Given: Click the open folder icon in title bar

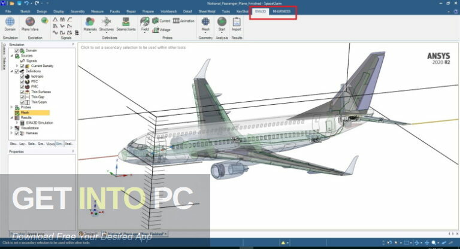Looking at the screenshot, I should 12,3.
